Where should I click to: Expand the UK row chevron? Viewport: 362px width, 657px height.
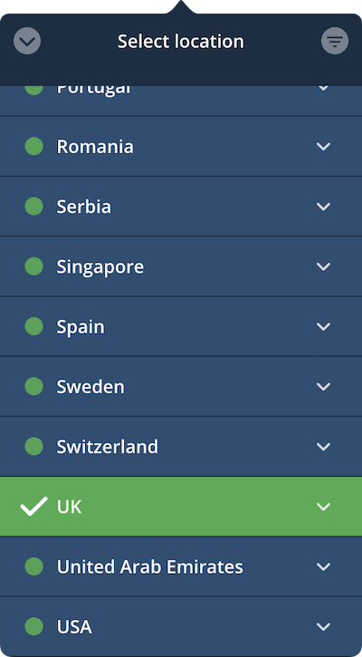coord(323,507)
